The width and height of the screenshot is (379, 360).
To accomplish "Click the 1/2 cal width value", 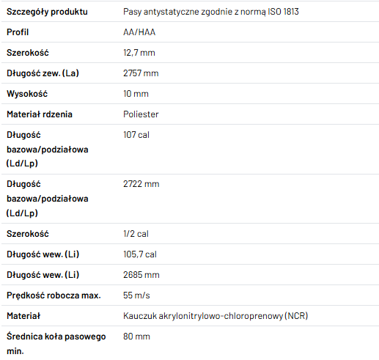I will click(136, 234).
